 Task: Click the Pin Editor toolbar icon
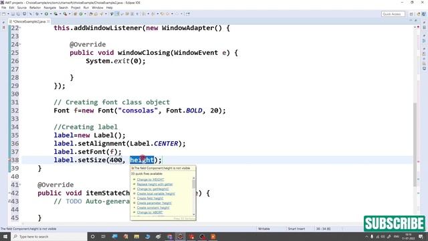click(188, 13)
